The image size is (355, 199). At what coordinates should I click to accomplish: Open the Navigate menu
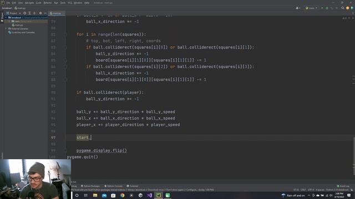tap(29, 3)
